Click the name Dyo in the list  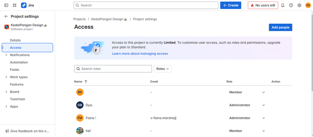[89, 105]
